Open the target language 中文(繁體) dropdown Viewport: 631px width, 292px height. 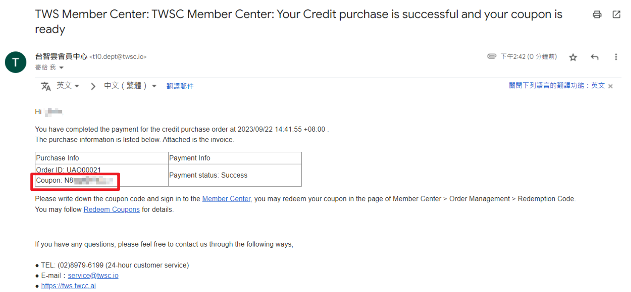[x=130, y=86]
